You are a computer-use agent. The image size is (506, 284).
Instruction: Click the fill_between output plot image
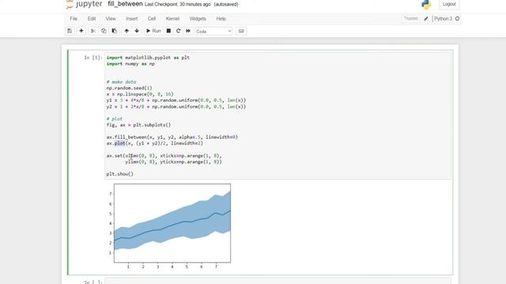tap(170, 226)
